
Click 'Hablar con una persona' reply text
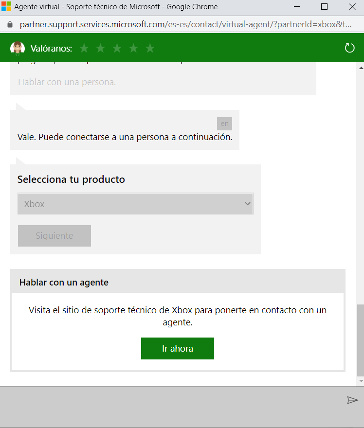click(x=67, y=82)
